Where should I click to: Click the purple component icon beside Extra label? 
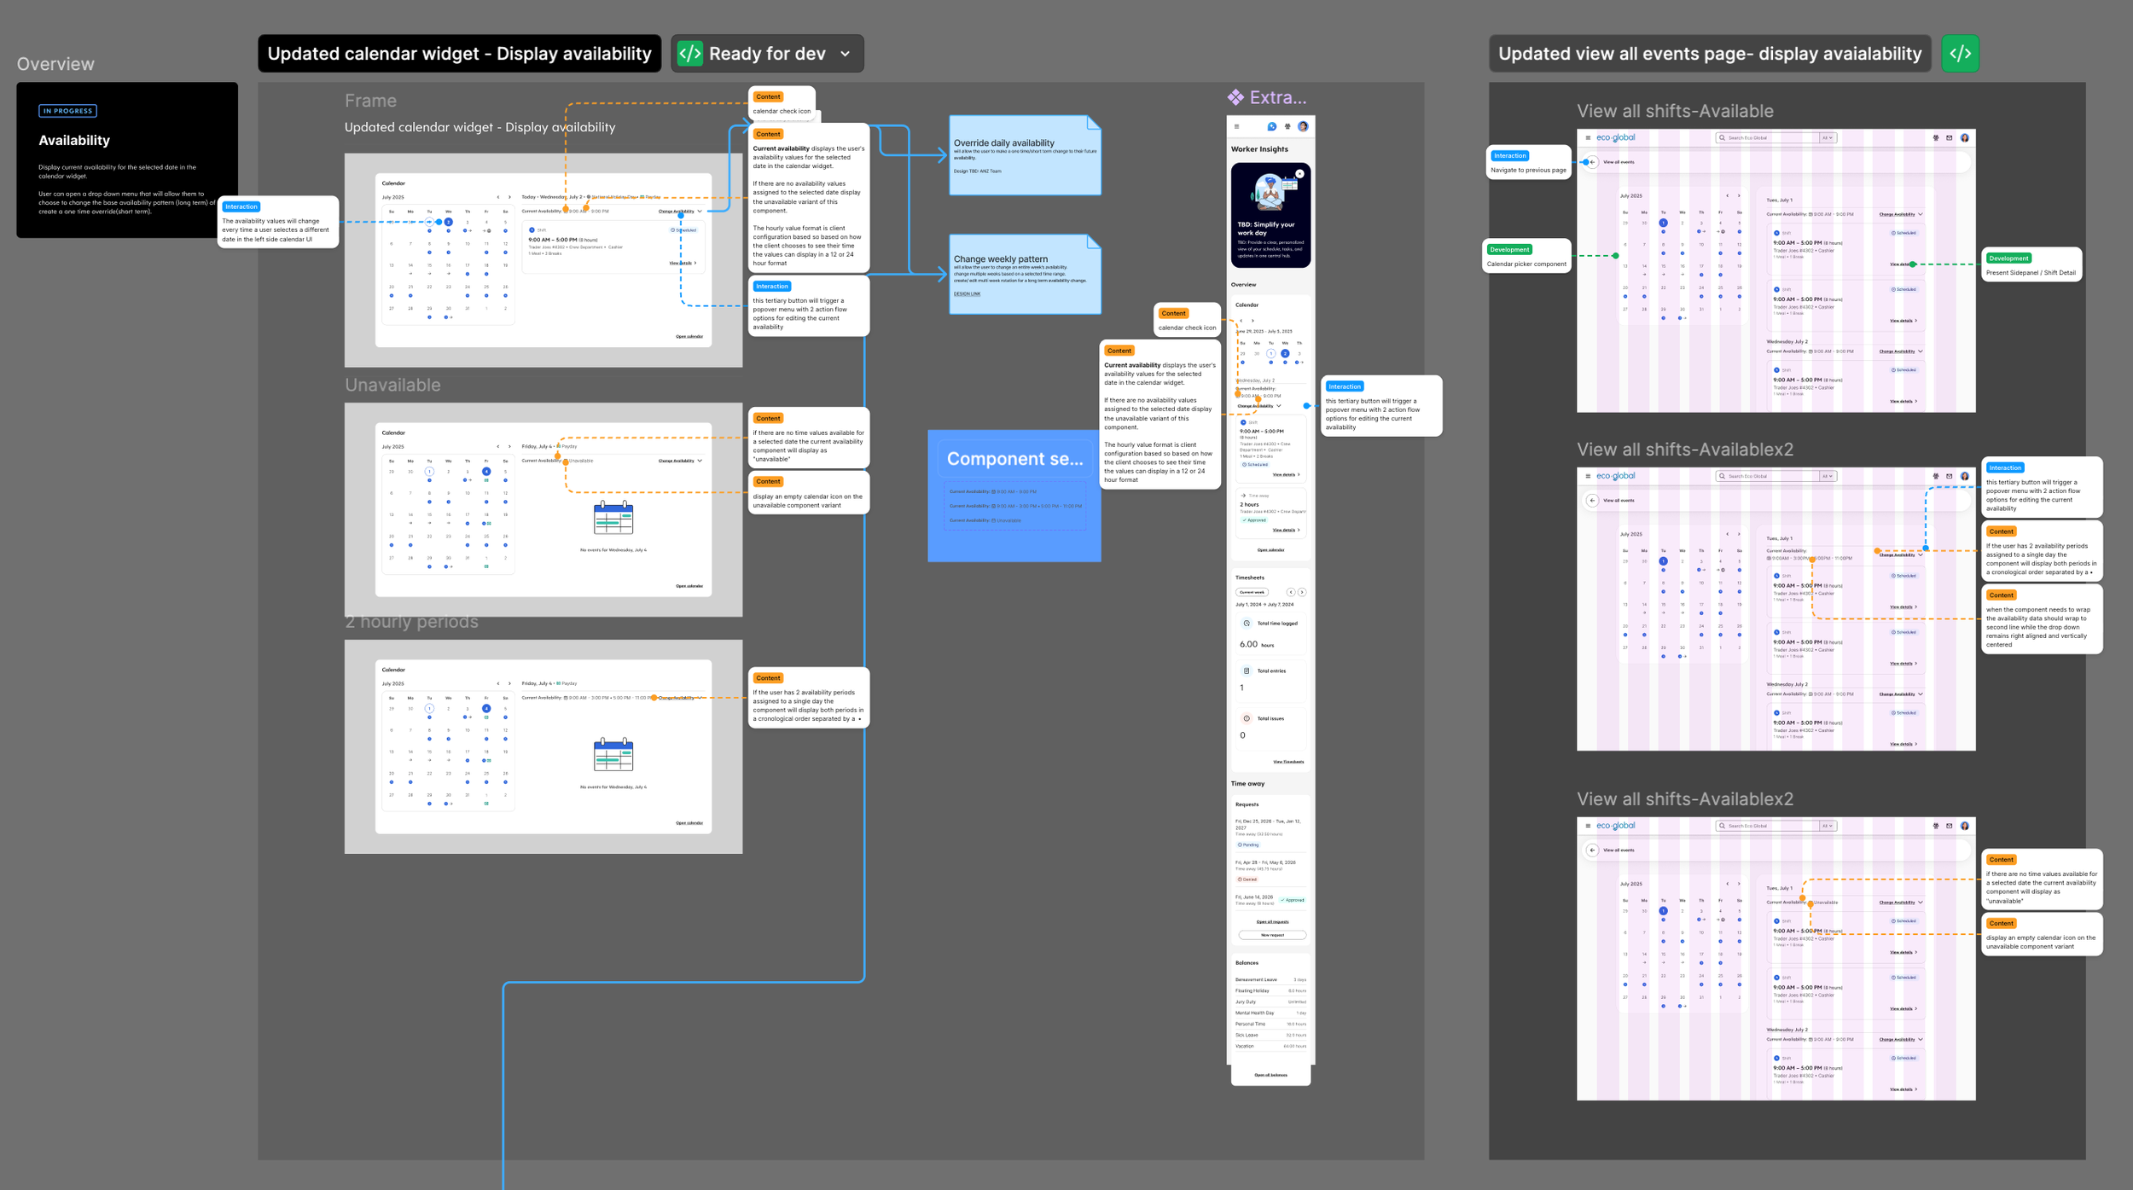point(1235,97)
